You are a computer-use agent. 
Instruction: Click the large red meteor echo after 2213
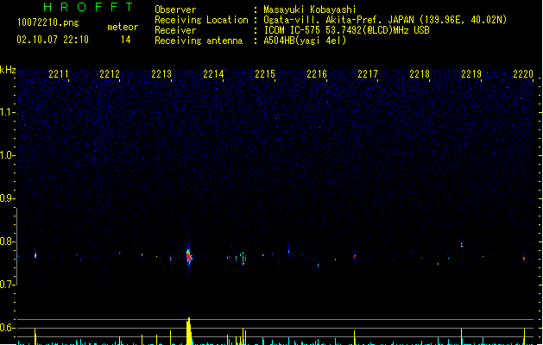click(x=189, y=257)
